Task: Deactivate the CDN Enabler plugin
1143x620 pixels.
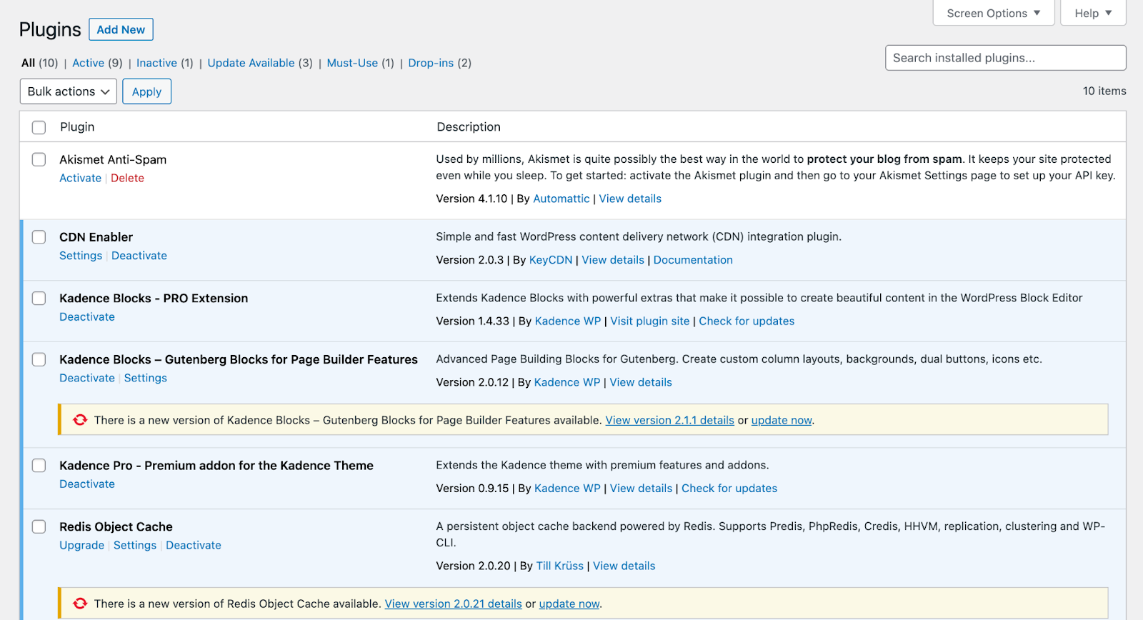Action: pyautogui.click(x=139, y=256)
